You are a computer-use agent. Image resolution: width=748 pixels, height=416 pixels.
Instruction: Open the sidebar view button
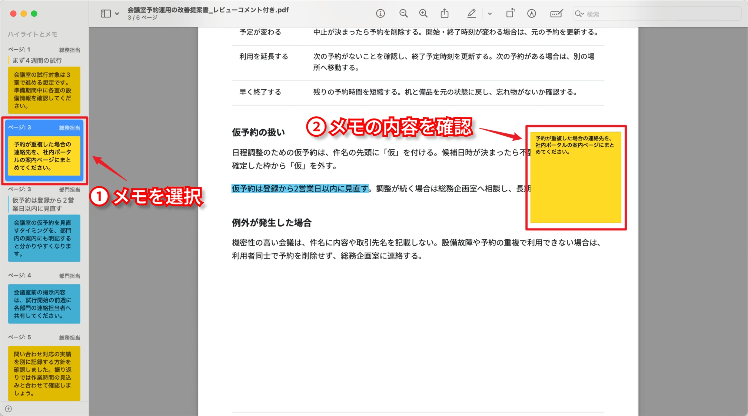(106, 14)
